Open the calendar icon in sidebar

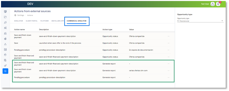(x=5, y=50)
